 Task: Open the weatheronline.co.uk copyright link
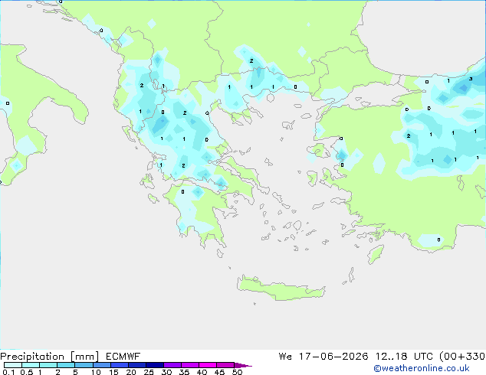pyautogui.click(x=422, y=368)
